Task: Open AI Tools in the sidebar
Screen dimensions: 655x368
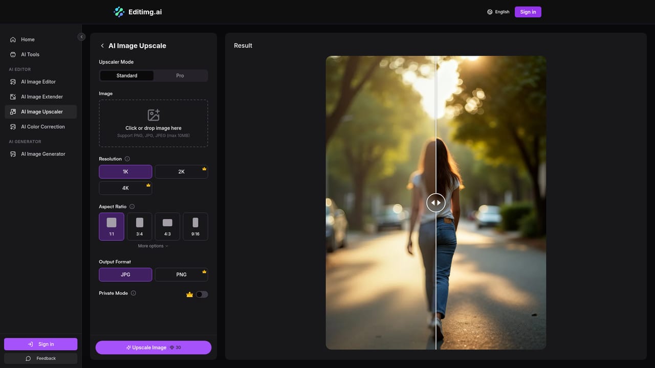Action: 41,54
